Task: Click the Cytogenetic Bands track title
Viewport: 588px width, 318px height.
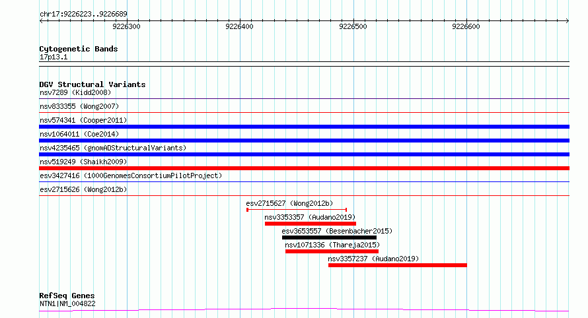Action: click(x=79, y=49)
